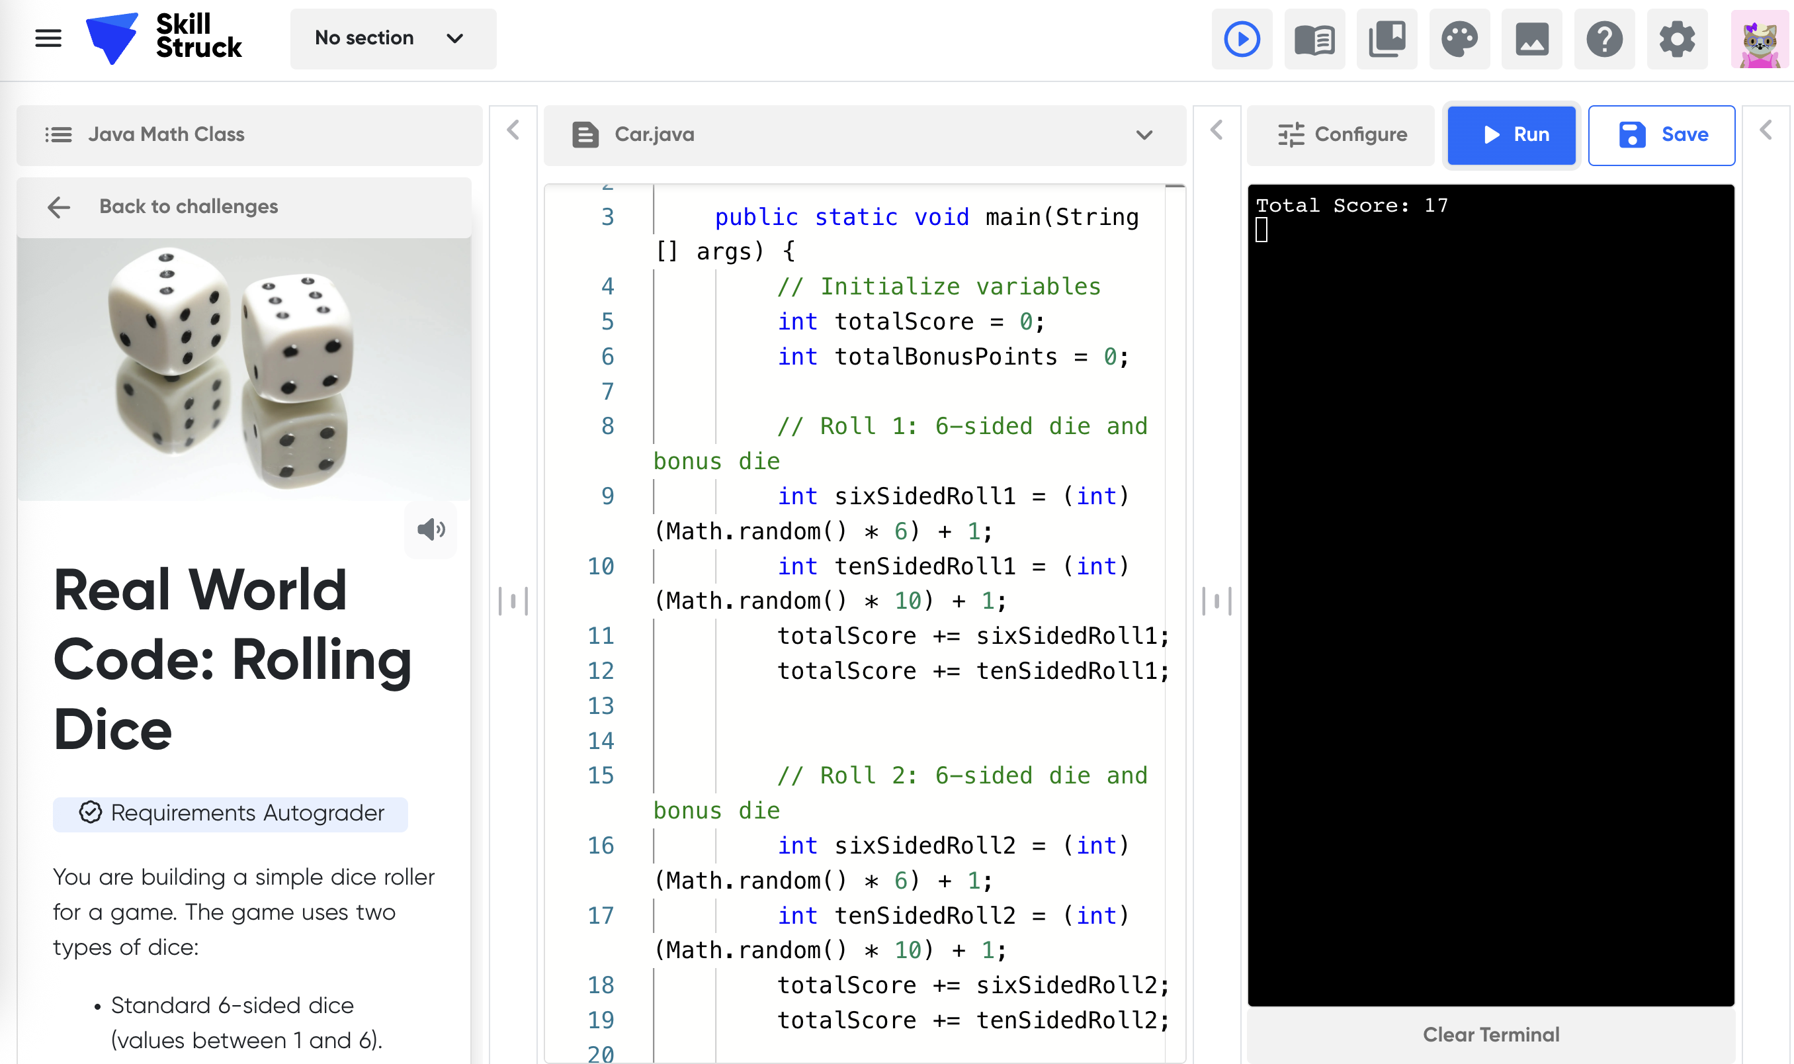Open the settings gear icon
Screen dimensions: 1794x1064
click(1676, 39)
